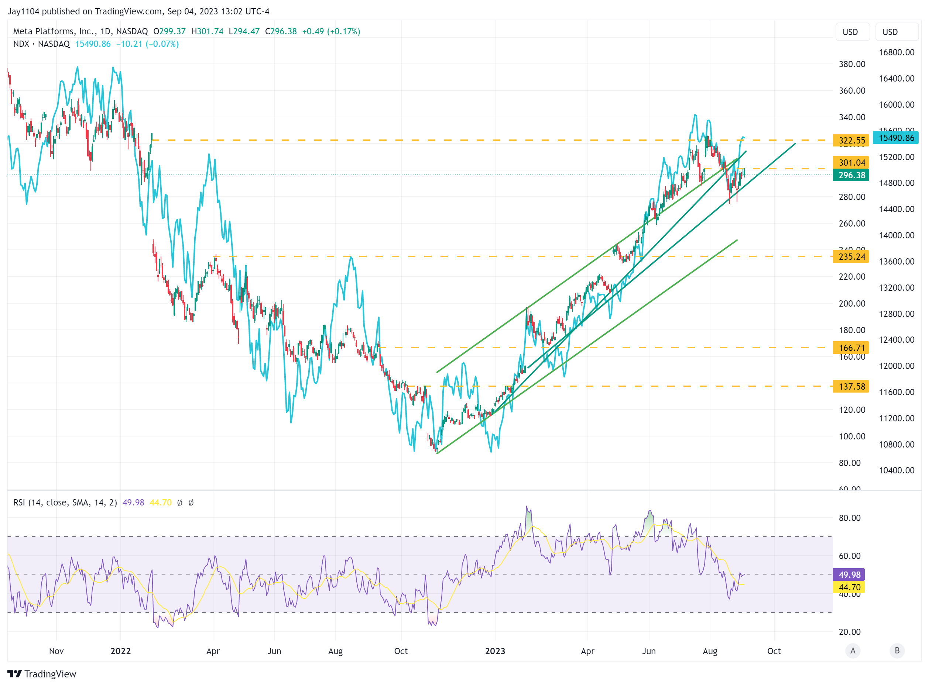Click the 60.00 RSI scale label
Viewport: 929px width, 687px height.
point(850,556)
